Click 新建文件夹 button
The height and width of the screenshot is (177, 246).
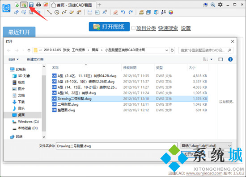(x=35, y=59)
